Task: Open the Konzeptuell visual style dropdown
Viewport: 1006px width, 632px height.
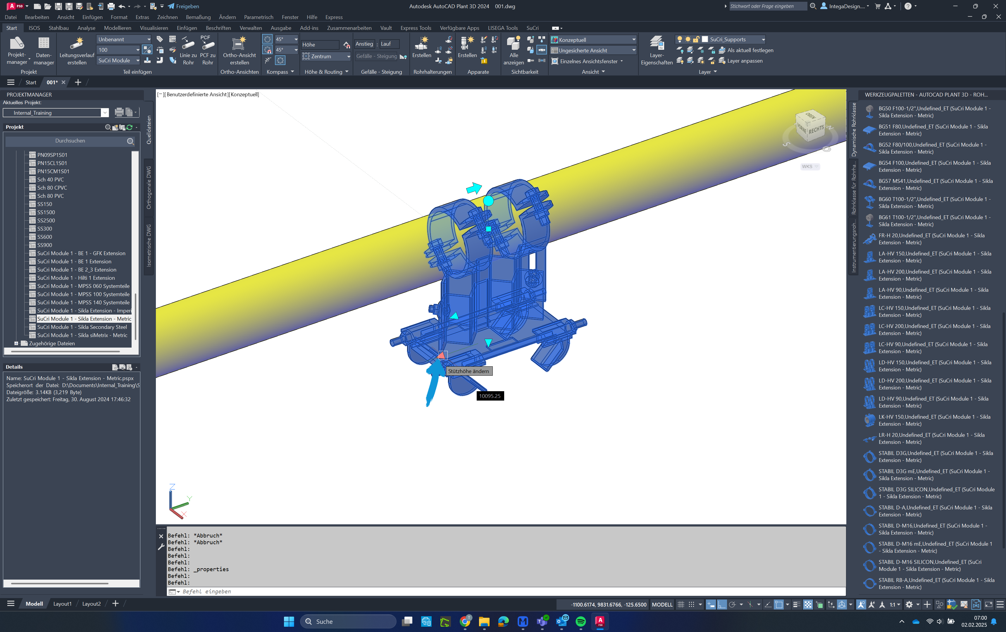Action: (x=593, y=40)
